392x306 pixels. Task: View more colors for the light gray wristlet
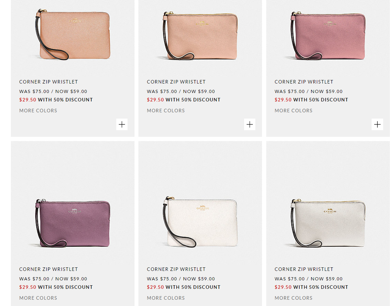coord(293,298)
